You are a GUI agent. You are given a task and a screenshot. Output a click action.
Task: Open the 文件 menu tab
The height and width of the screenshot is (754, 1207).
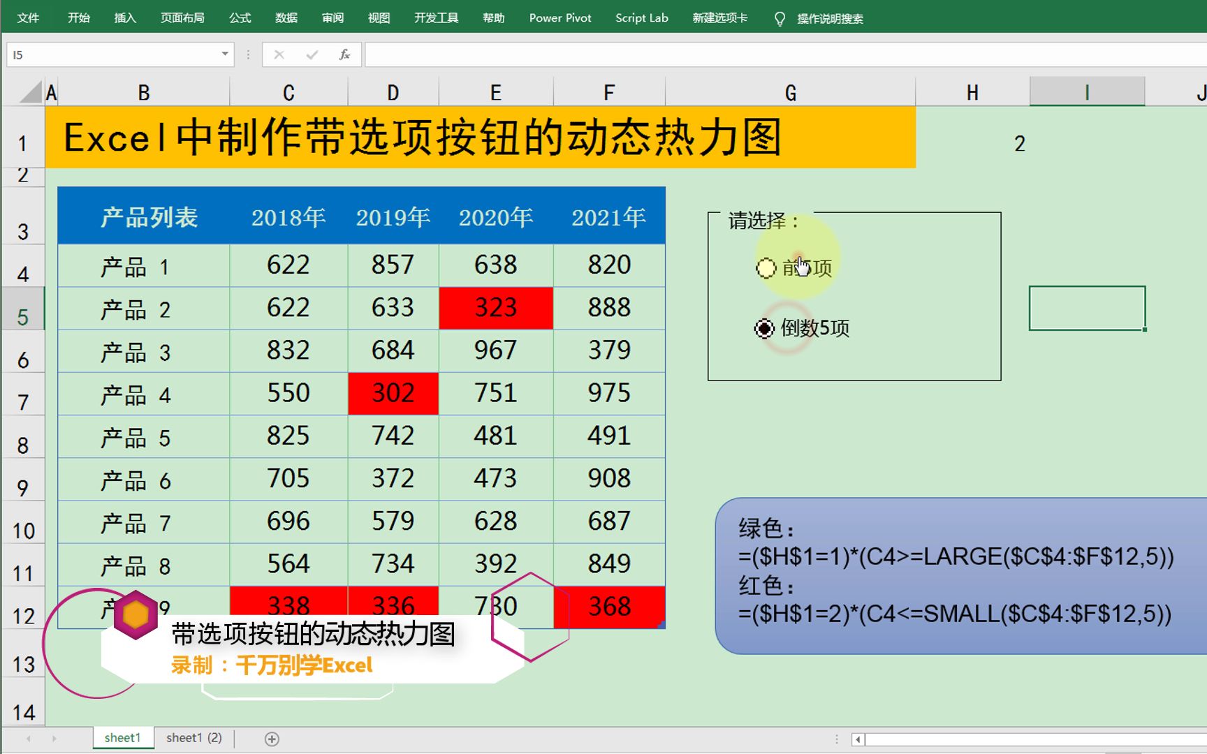28,18
